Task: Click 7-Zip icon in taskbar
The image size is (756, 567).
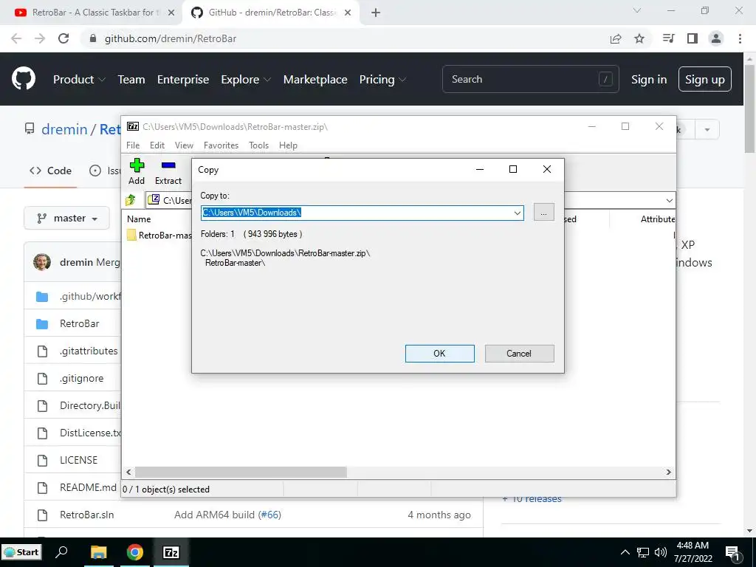Action: click(171, 552)
